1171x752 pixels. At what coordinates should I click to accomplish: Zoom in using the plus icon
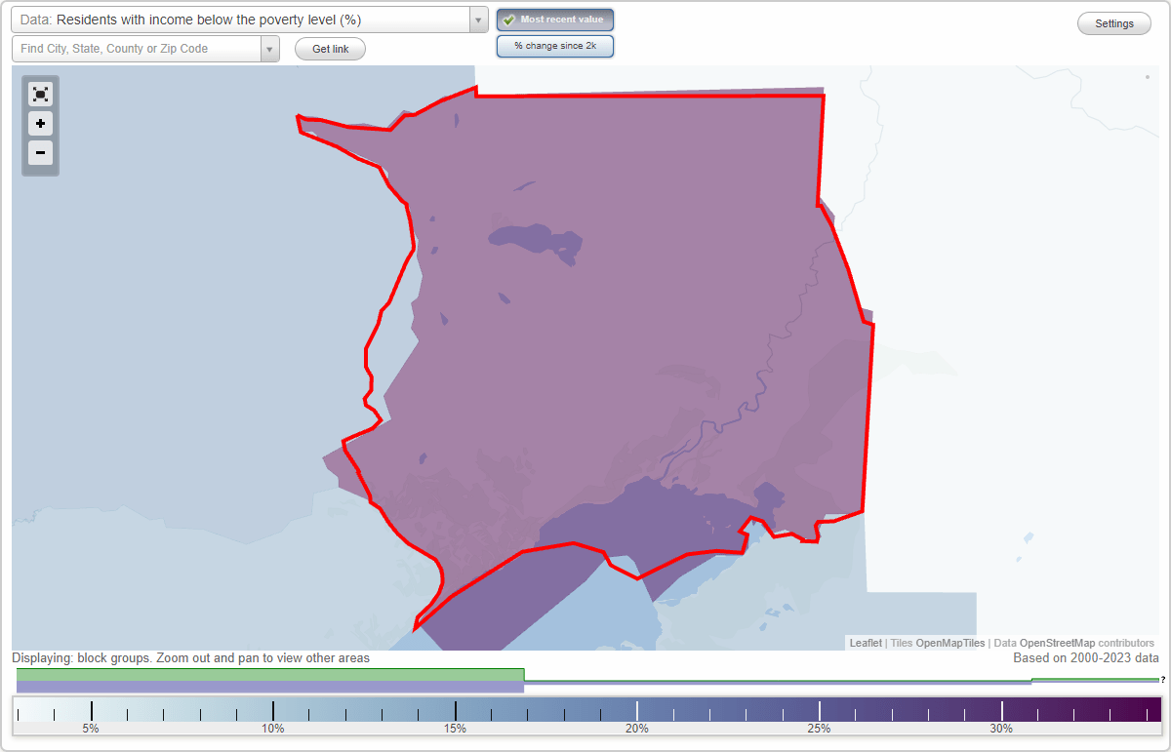pos(40,124)
